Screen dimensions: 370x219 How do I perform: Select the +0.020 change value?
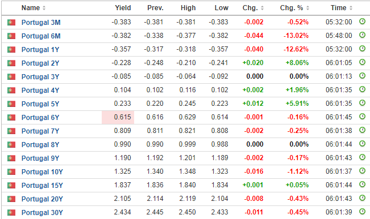[253, 63]
